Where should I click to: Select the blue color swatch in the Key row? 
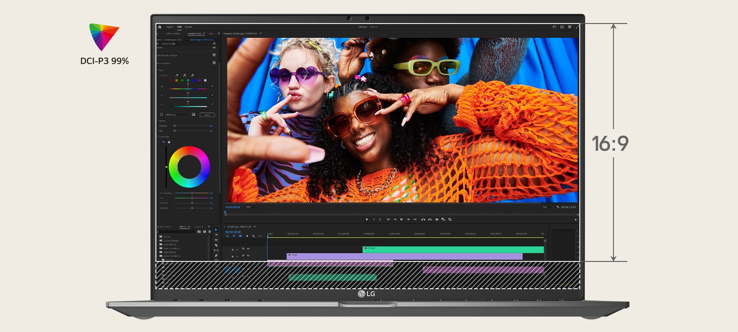(194, 80)
